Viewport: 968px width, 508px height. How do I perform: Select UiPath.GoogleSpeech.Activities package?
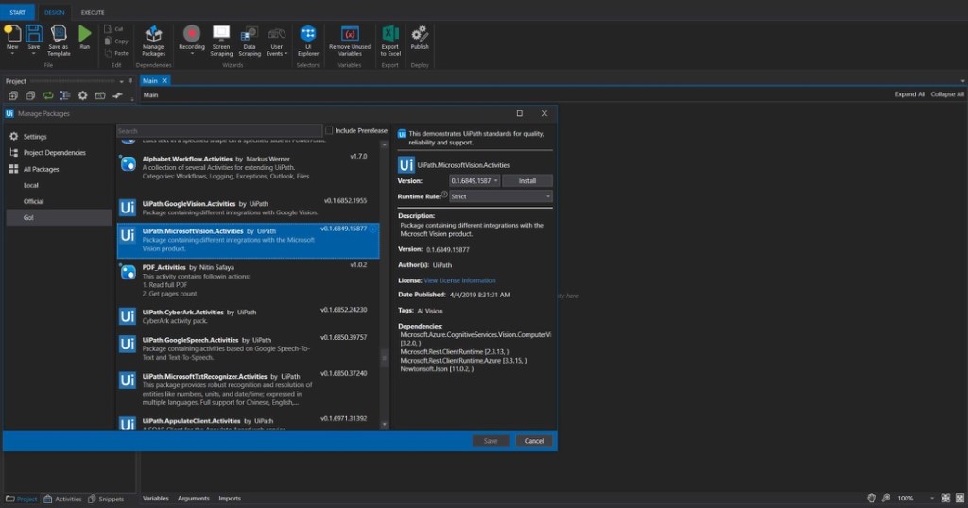(248, 348)
